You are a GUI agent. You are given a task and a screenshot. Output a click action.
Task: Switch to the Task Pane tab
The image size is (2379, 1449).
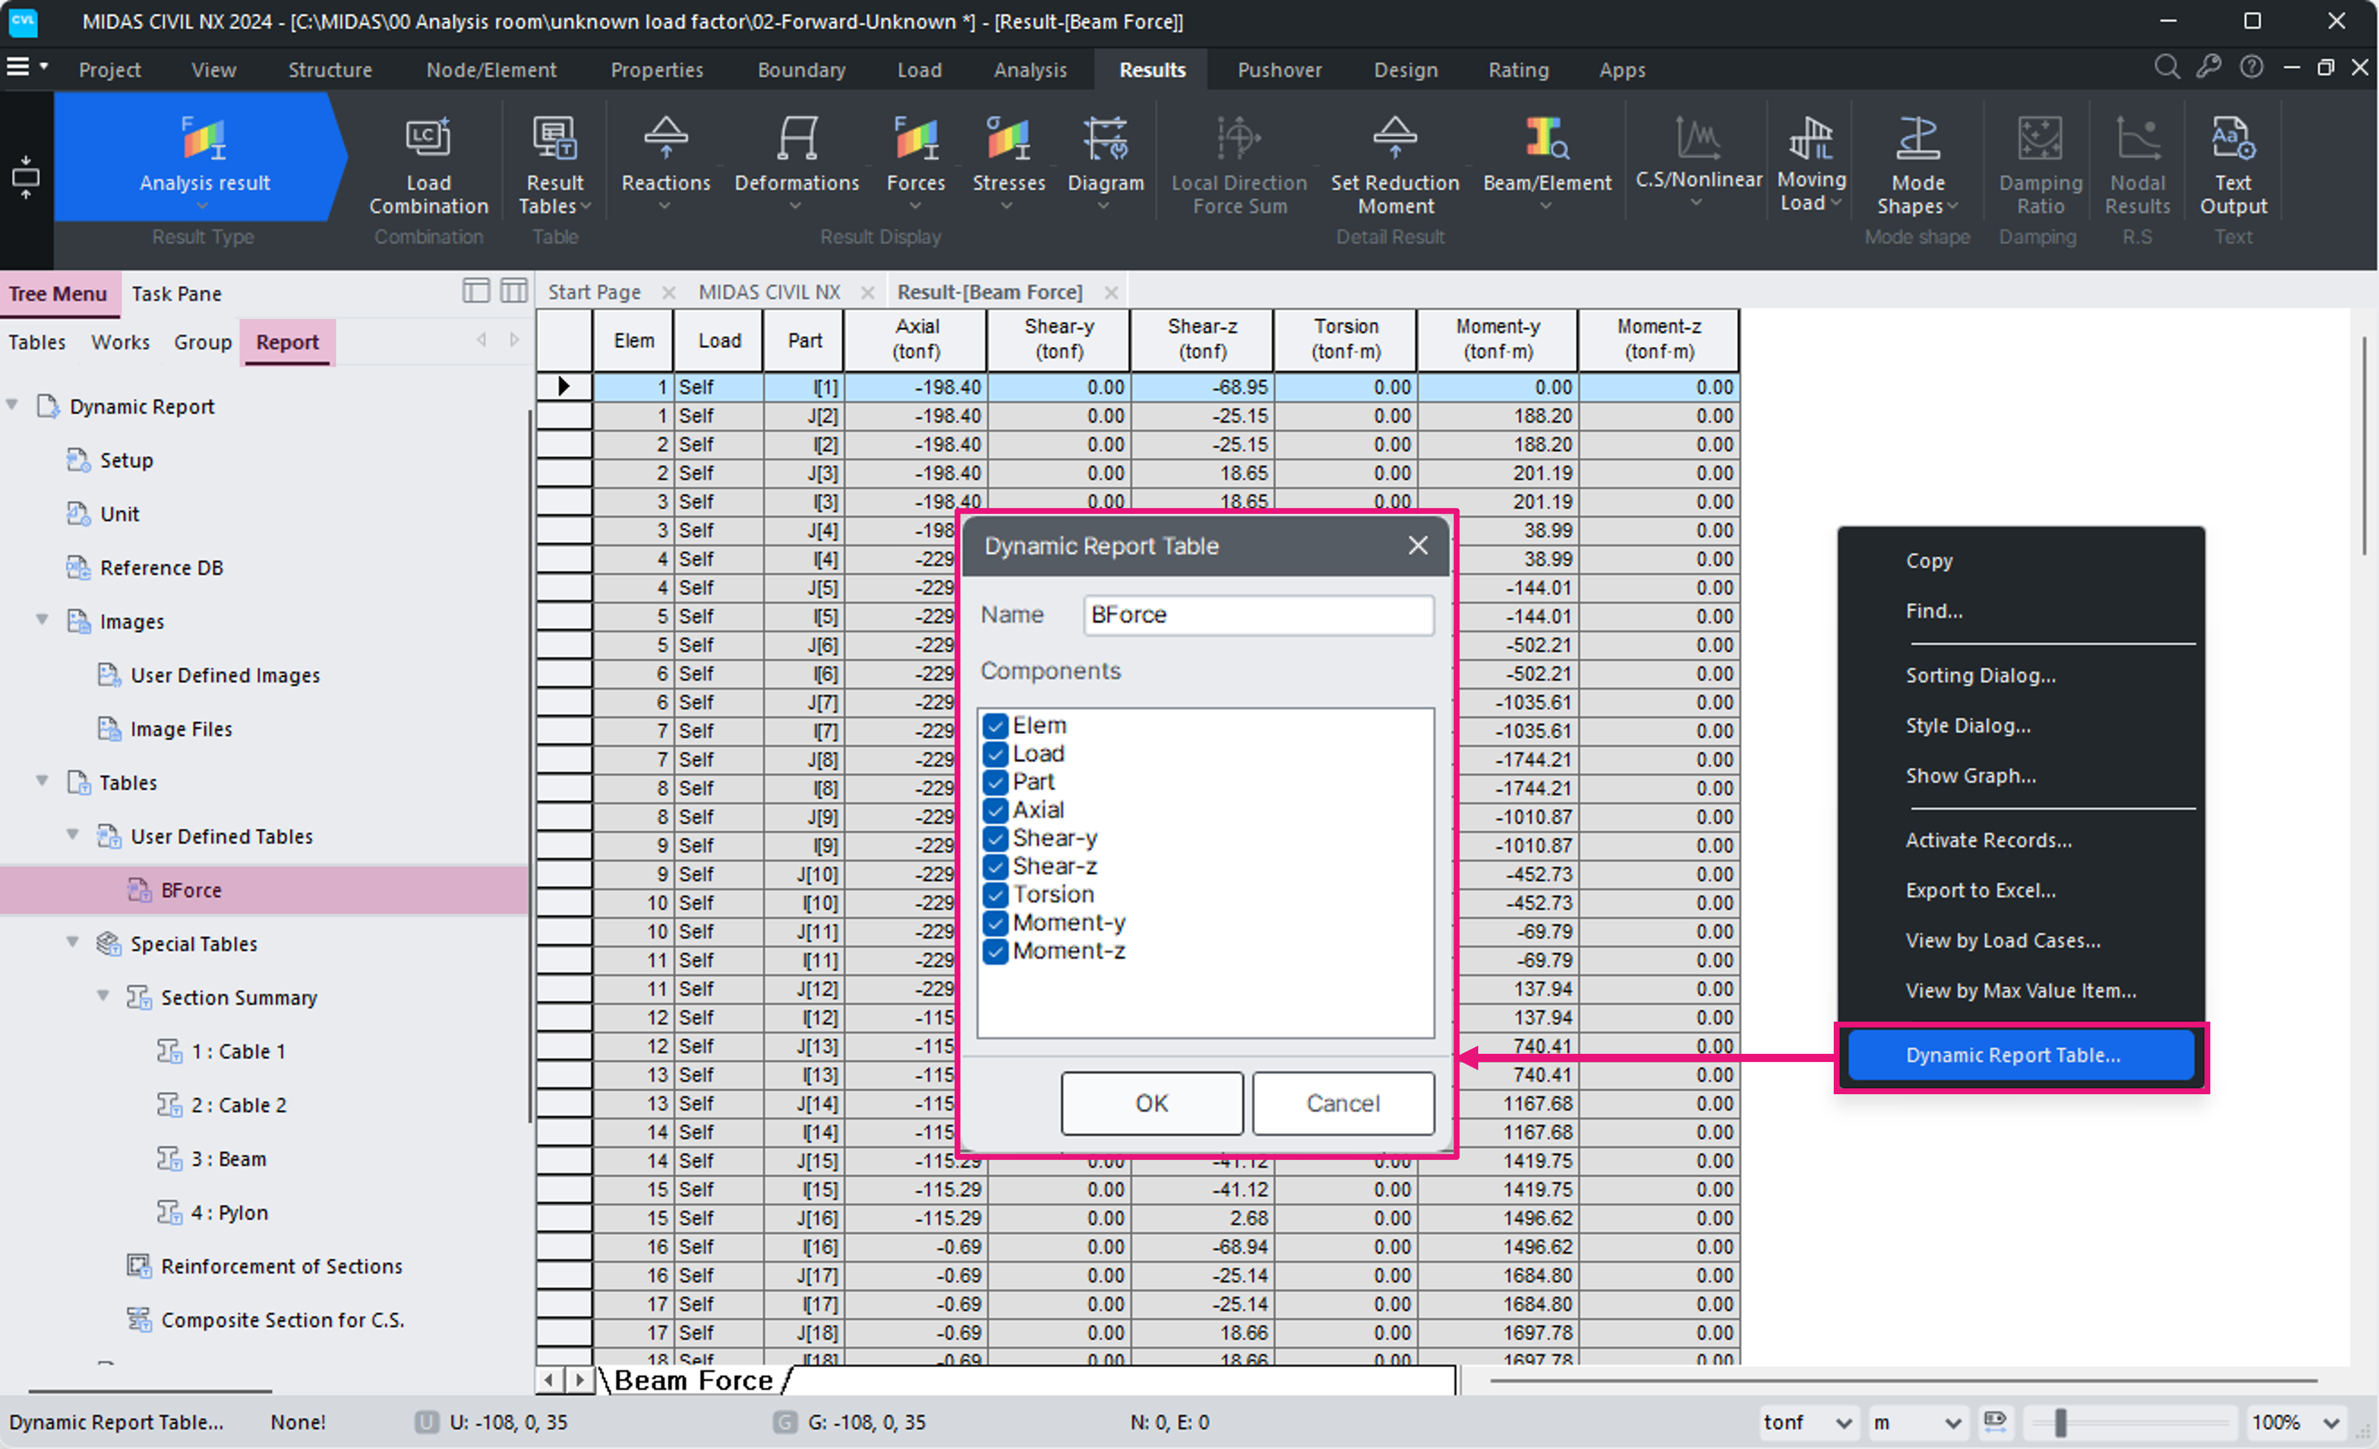pyautogui.click(x=177, y=293)
